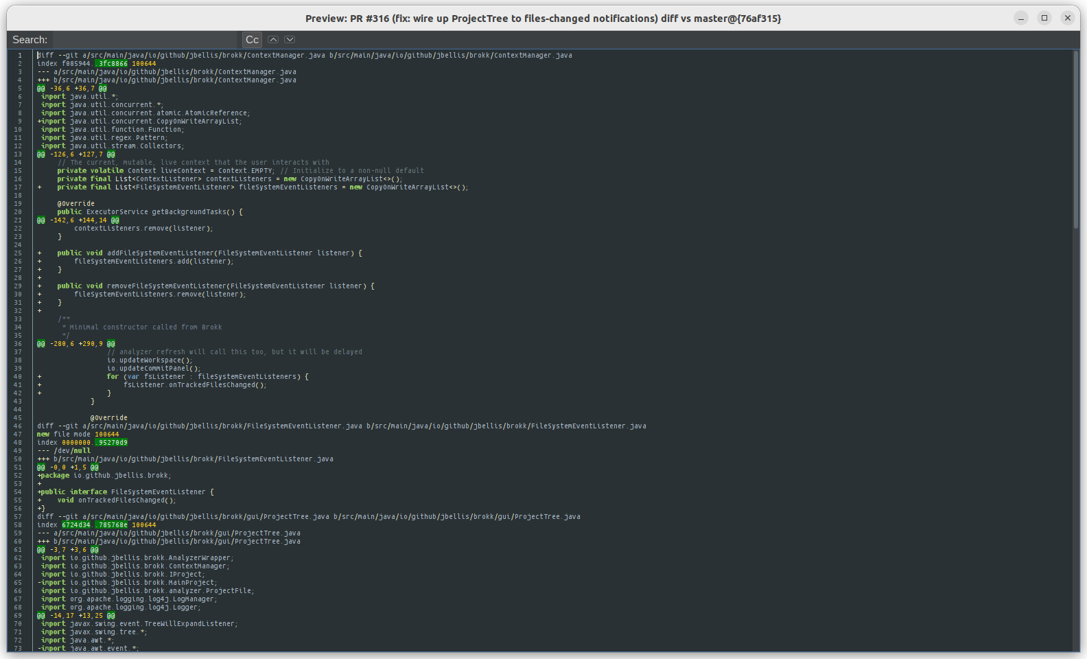Select the '@@ -280,6 +290,9 @@' hunk header
Viewport: 1087px width, 659px height.
pyautogui.click(x=76, y=344)
